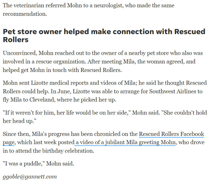Open the video of jubilant Mila greeting Mohn link
The height and width of the screenshot is (181, 211).
tap(125, 142)
